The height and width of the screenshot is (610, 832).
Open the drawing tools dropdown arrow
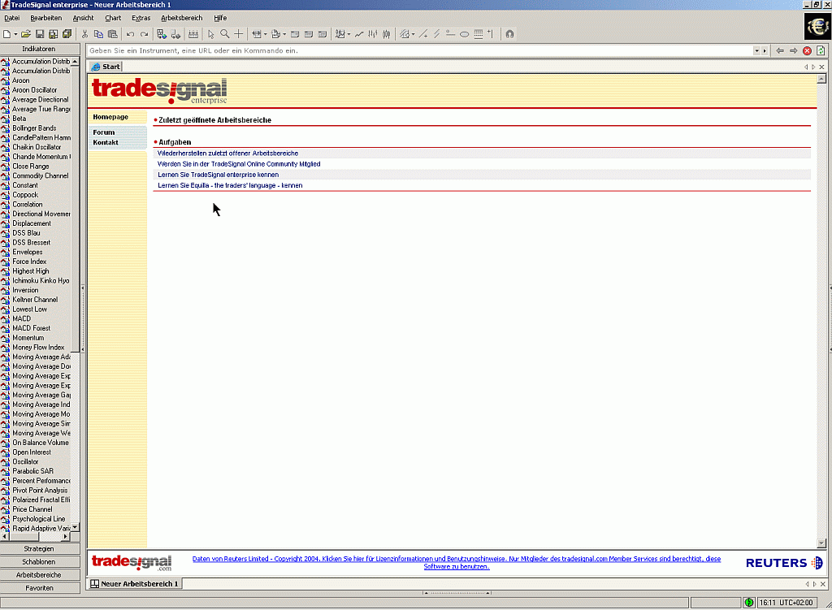[x=413, y=34]
